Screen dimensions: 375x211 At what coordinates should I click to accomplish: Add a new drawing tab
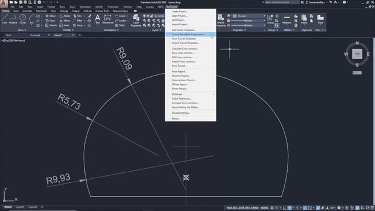(x=80, y=35)
